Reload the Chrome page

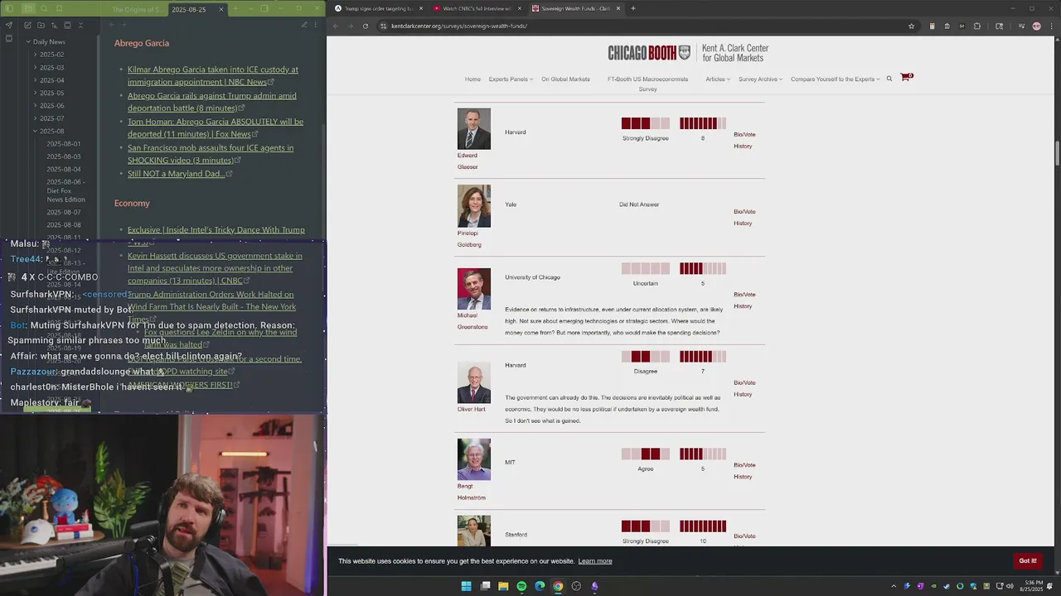pyautogui.click(x=365, y=26)
